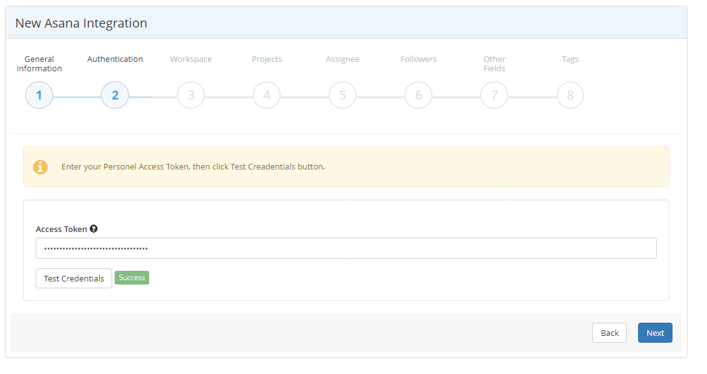Viewport: 707px width, 374px height.
Task: Open the Authentication step label
Action: click(115, 59)
